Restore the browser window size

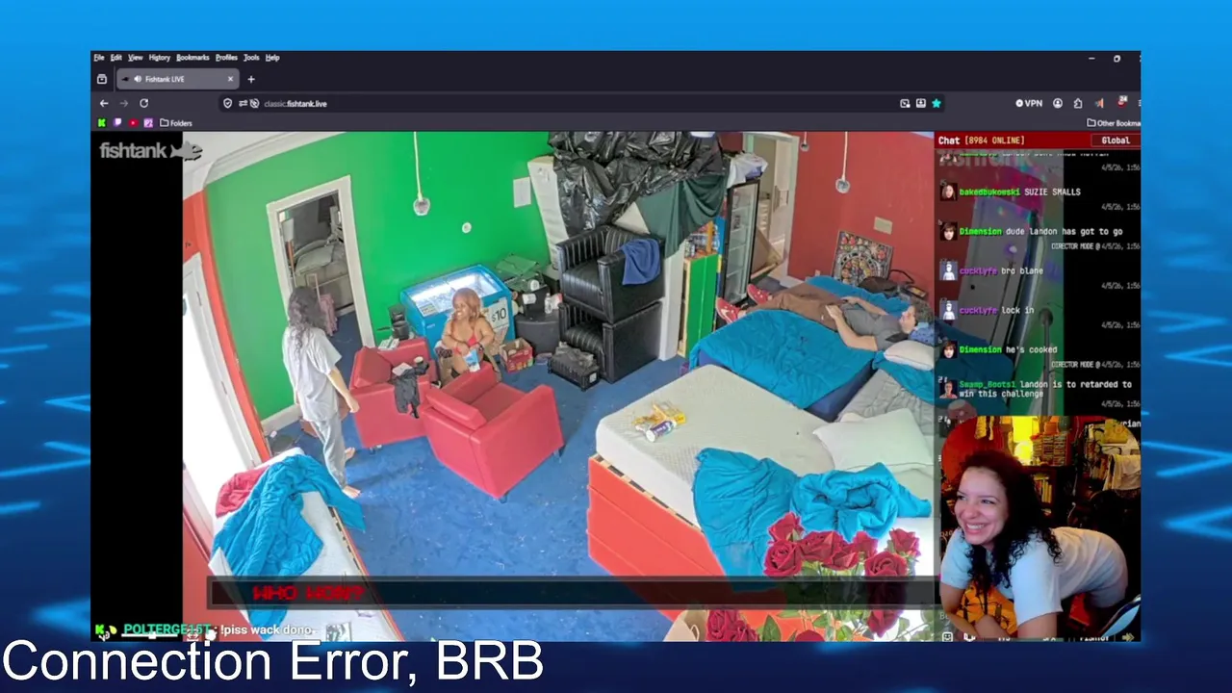(x=1116, y=59)
